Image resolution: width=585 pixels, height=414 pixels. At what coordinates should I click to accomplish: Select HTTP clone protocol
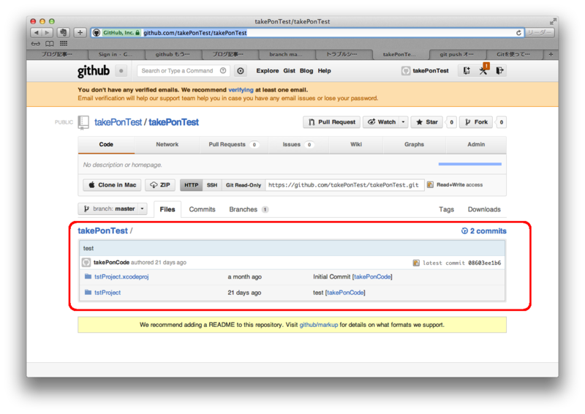192,185
